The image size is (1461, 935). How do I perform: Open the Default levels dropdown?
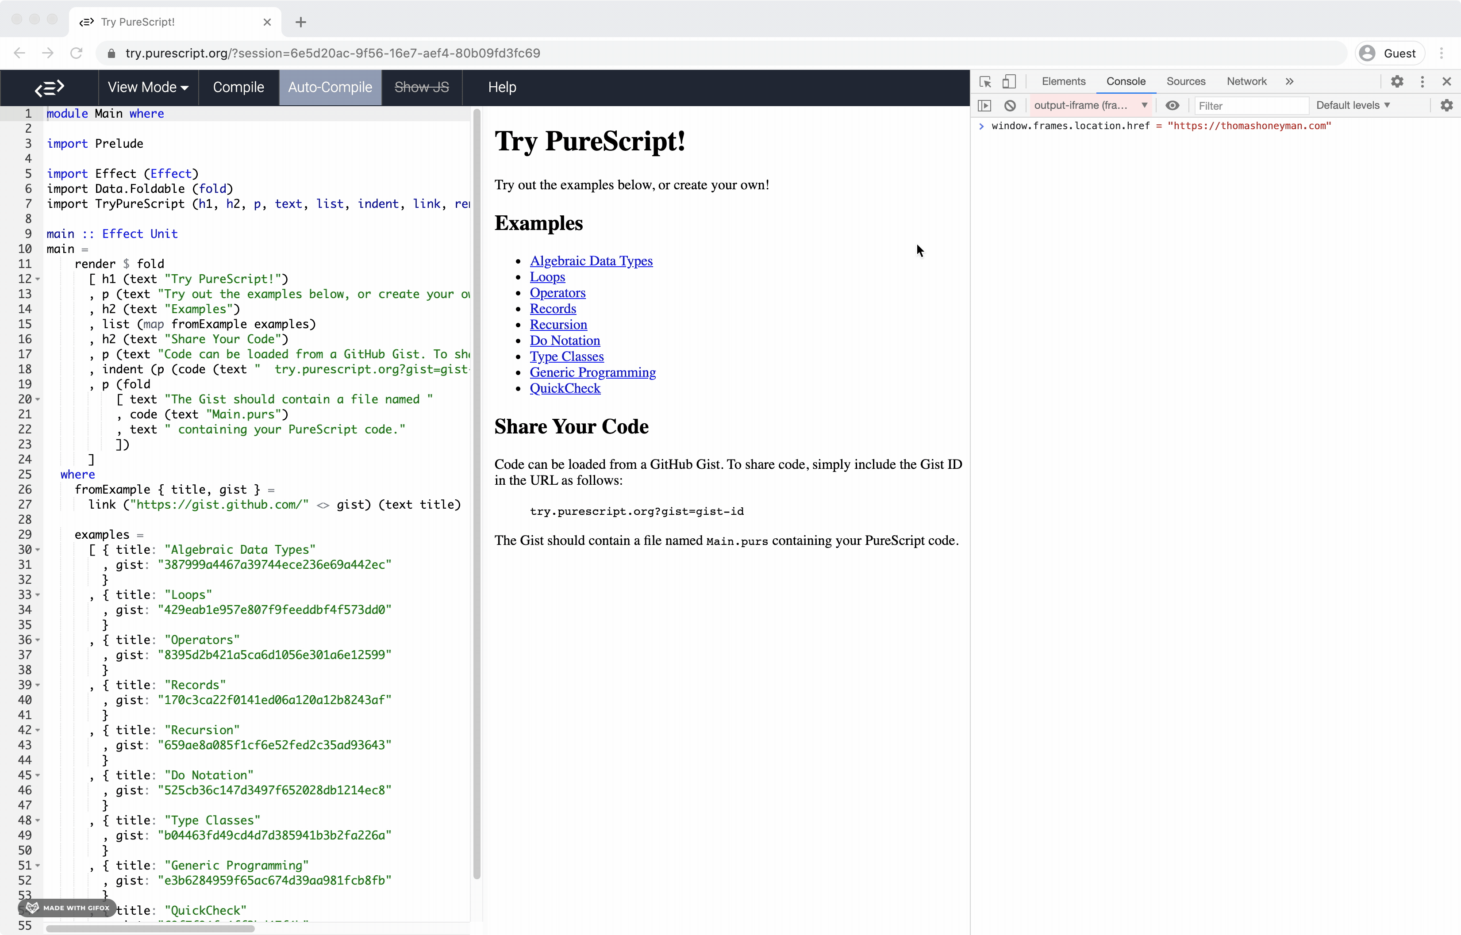pos(1352,105)
